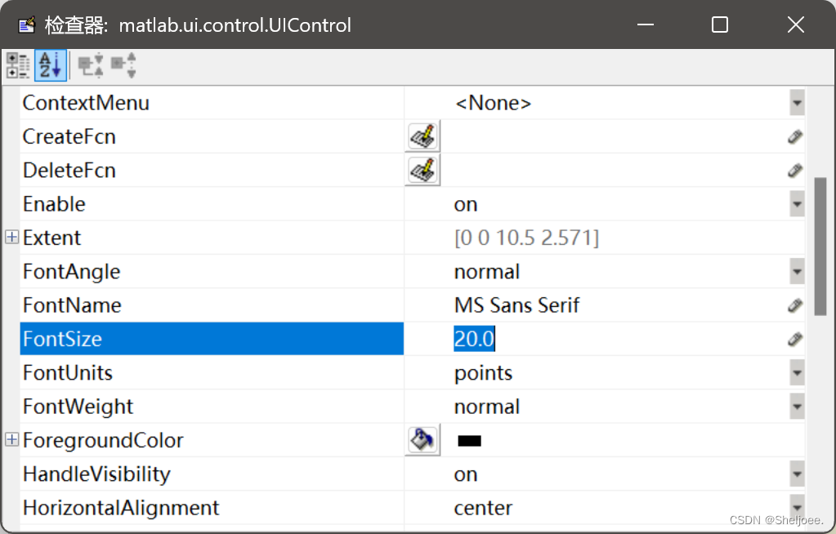Open the HorizontalAlignment dropdown

coord(797,507)
